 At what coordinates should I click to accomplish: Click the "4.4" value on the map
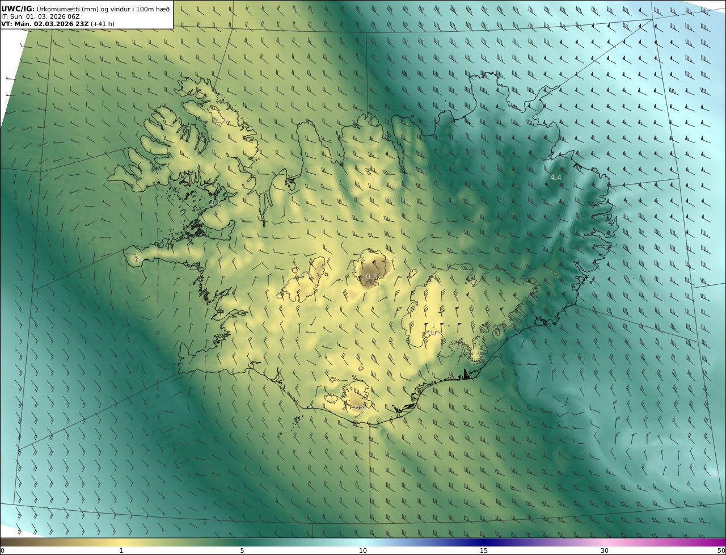[x=555, y=177]
